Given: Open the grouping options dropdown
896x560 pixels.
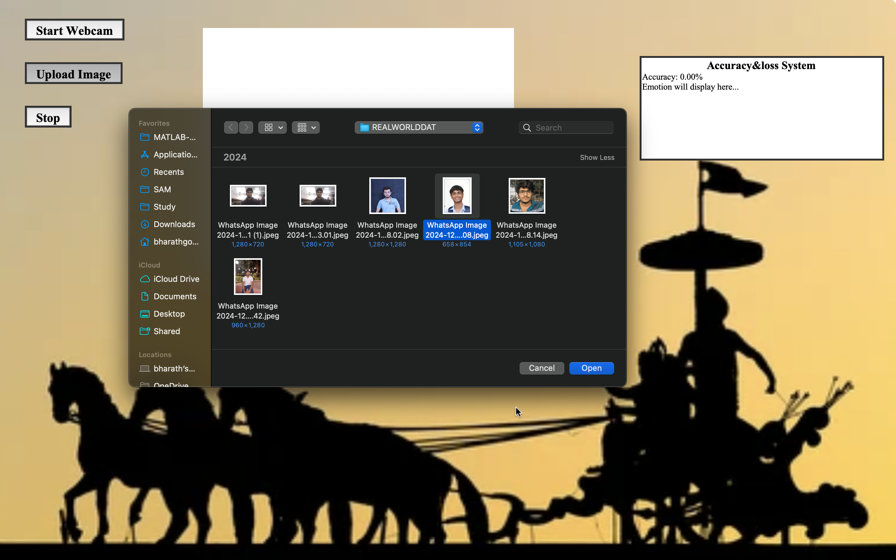Looking at the screenshot, I should point(306,128).
